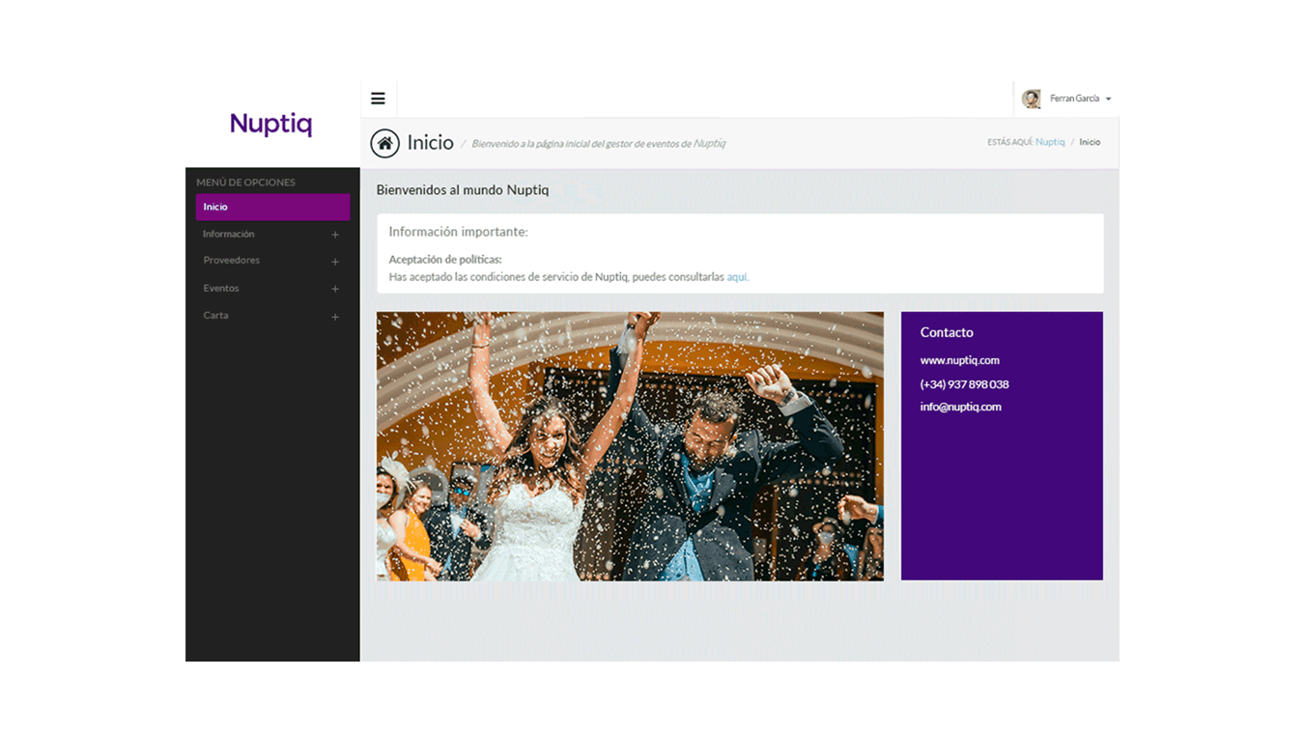Screen dimensions: 1305x734
Task: Expand the Carta menu section
Action: click(215, 316)
